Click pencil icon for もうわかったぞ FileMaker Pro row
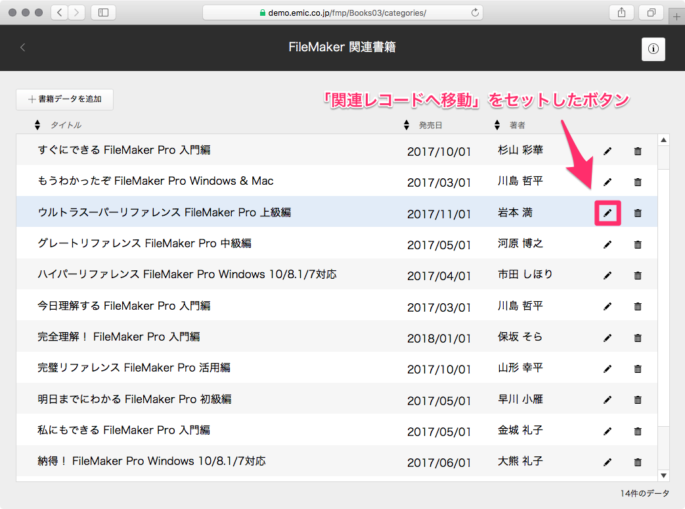This screenshot has height=509, width=685. pos(608,182)
